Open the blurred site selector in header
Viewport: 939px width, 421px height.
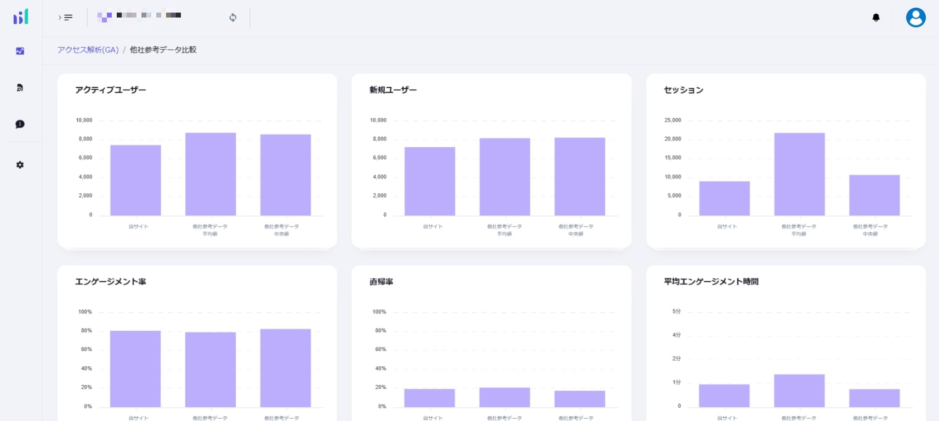pos(140,16)
